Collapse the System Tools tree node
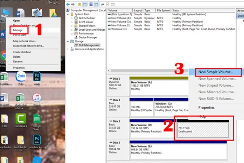Image resolution: width=244 pixels, height=163 pixels. tap(68, 14)
